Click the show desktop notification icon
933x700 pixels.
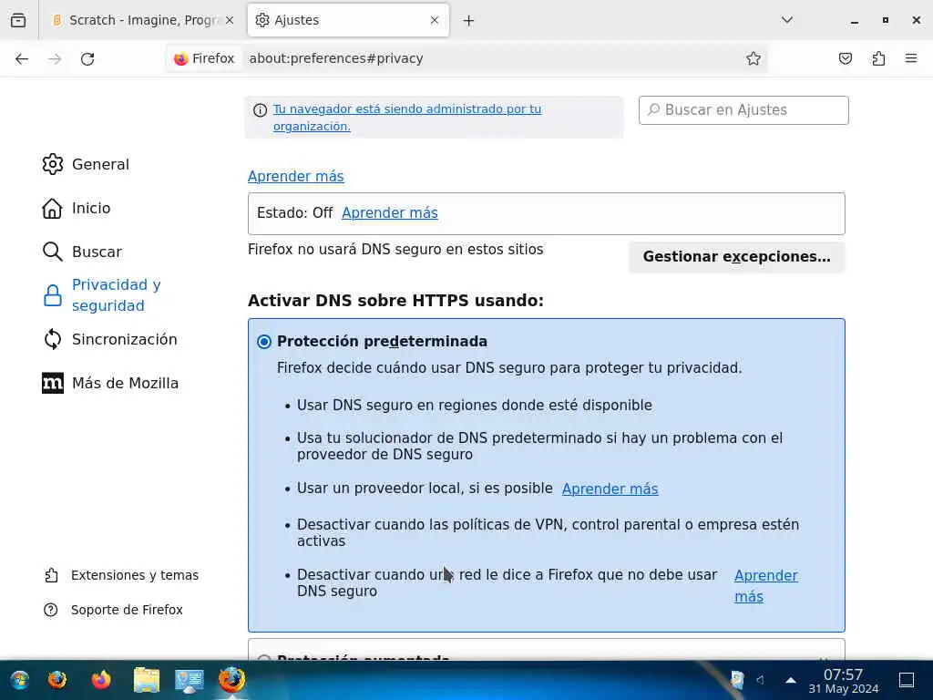[907, 680]
